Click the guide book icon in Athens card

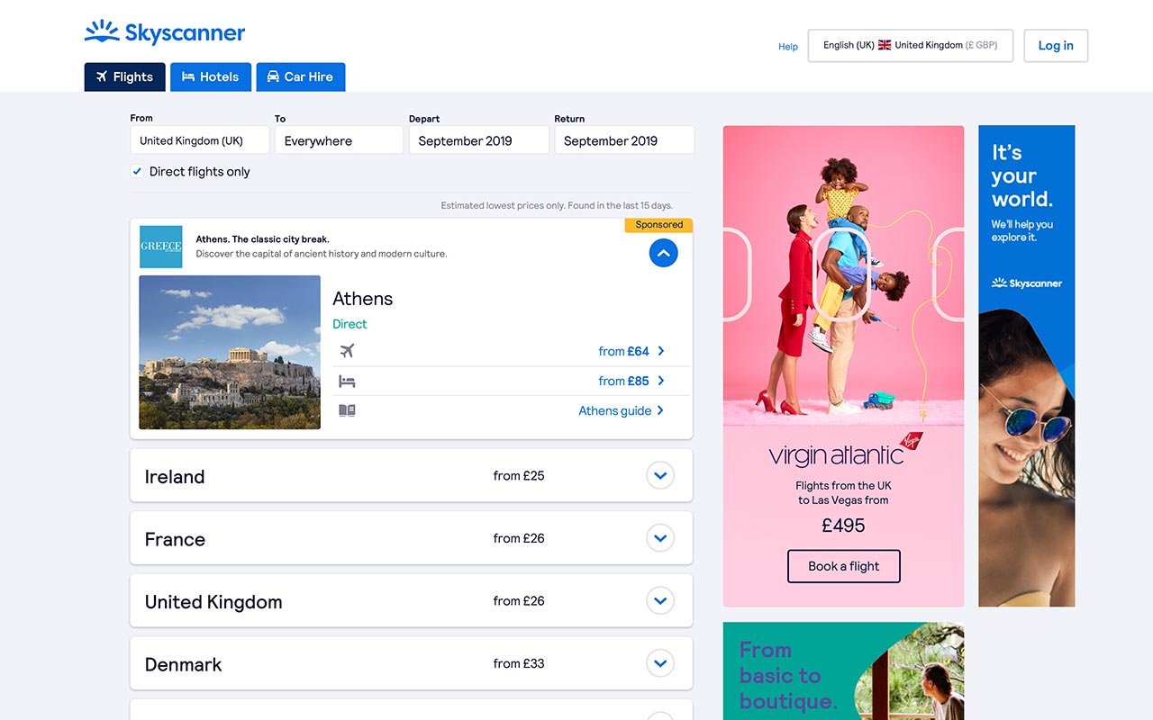[347, 410]
